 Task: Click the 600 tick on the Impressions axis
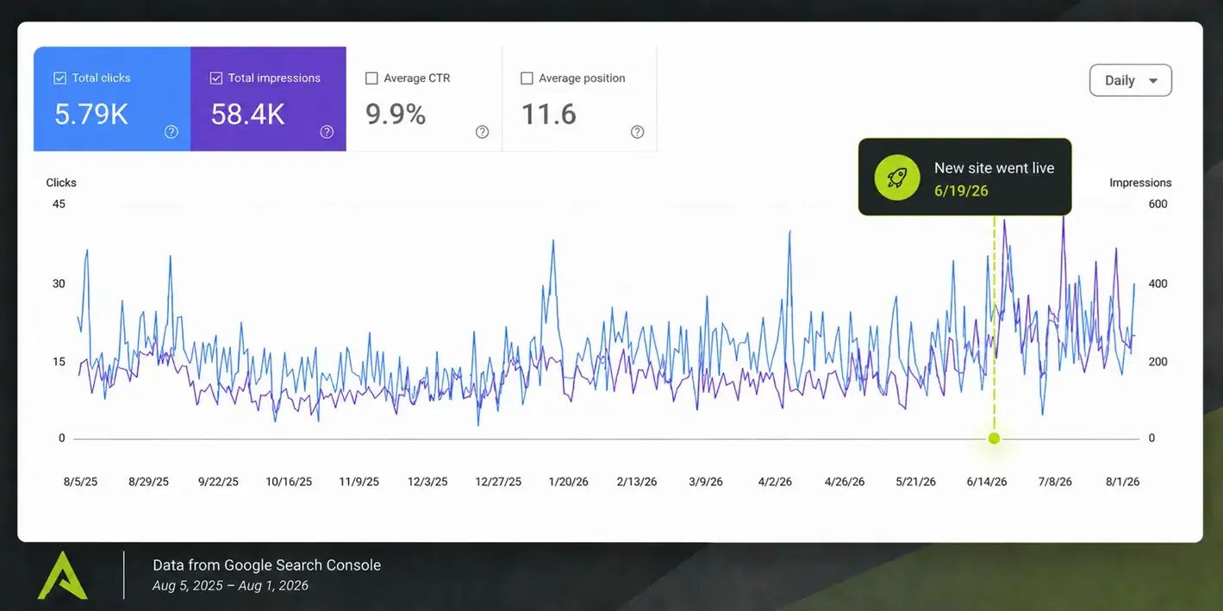(x=1157, y=204)
